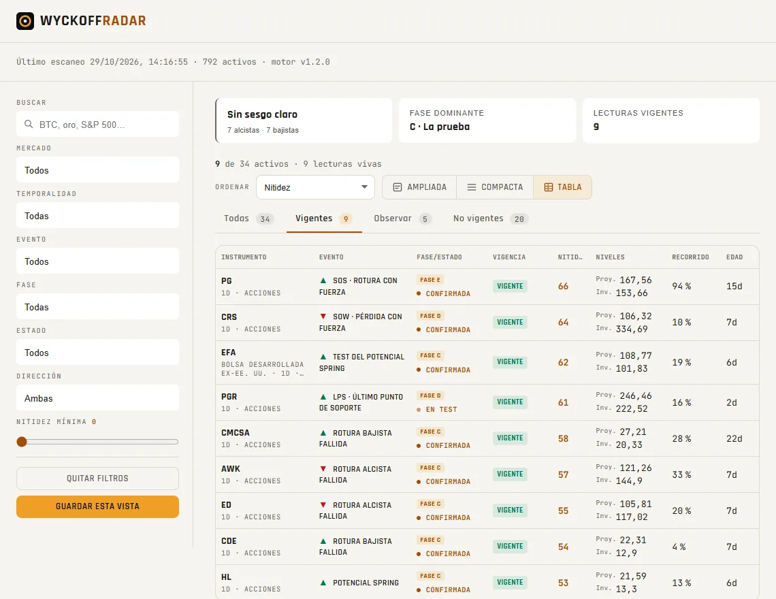This screenshot has height=599, width=776.
Task: Click the red down triangle in ED row
Action: [323, 505]
